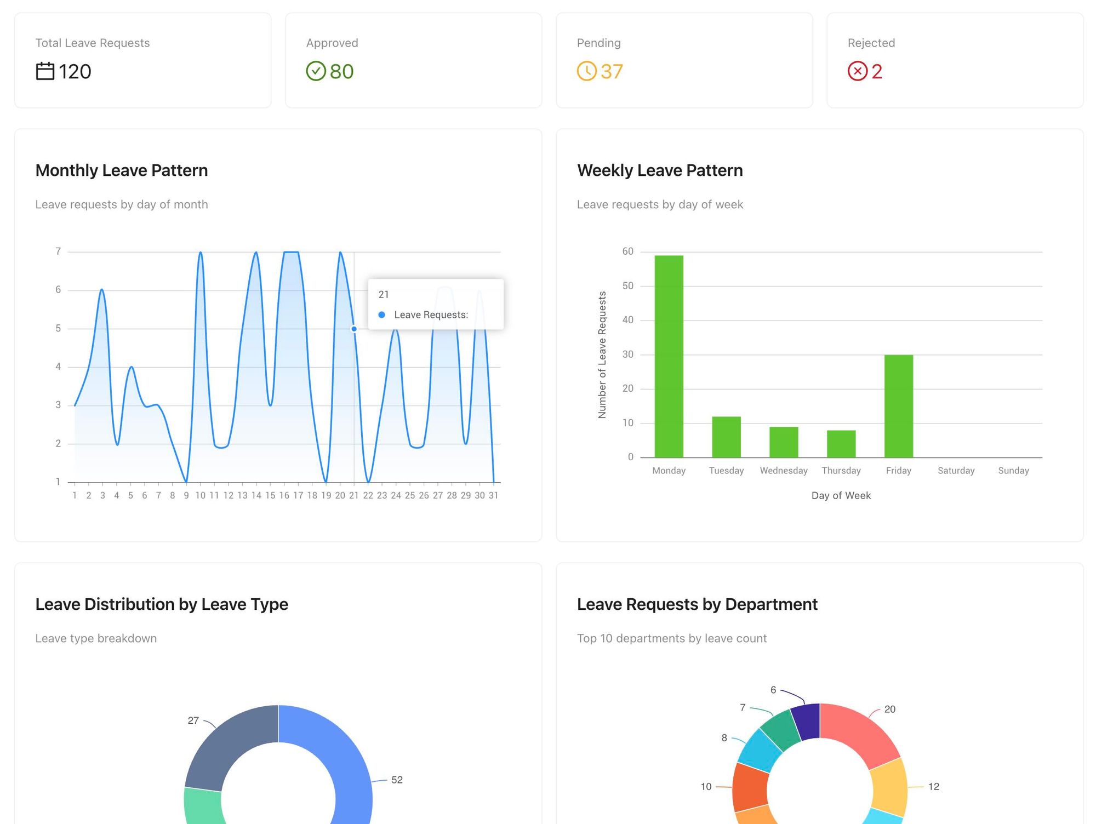Viewport: 1096px width, 824px height.
Task: Click the dark orange segment labeled 10
Action: click(750, 787)
